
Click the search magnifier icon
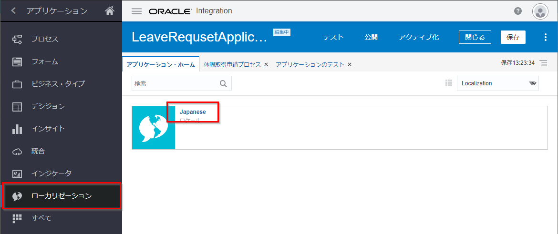click(x=223, y=83)
